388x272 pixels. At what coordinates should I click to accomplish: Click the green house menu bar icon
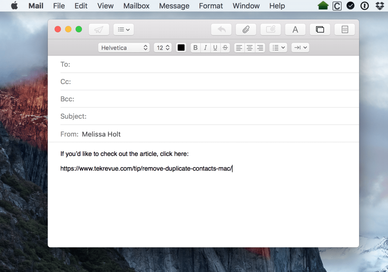(x=323, y=6)
